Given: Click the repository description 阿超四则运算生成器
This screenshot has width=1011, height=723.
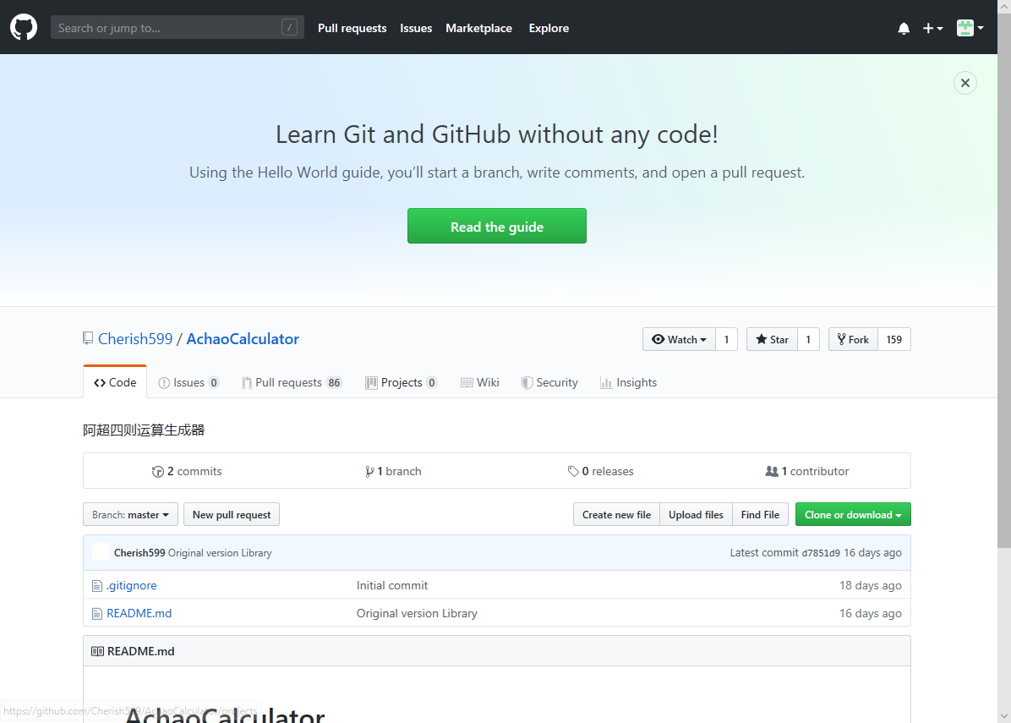Looking at the screenshot, I should coord(144,430).
